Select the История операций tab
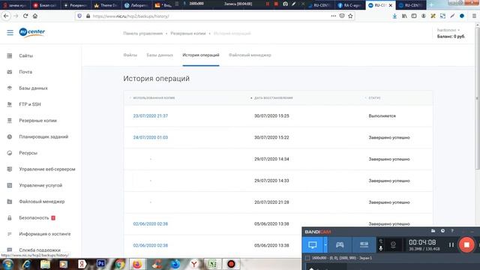 tap(201, 55)
